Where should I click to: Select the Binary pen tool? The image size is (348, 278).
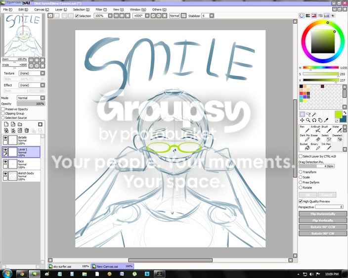coord(315,146)
